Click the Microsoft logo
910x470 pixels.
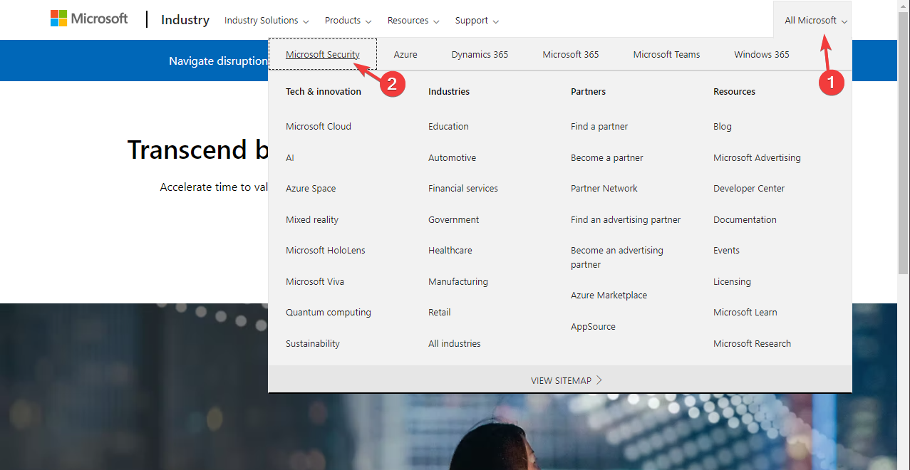pos(89,19)
